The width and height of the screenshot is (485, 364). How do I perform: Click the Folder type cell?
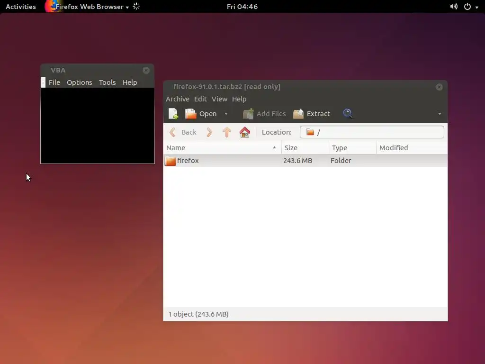[341, 161]
